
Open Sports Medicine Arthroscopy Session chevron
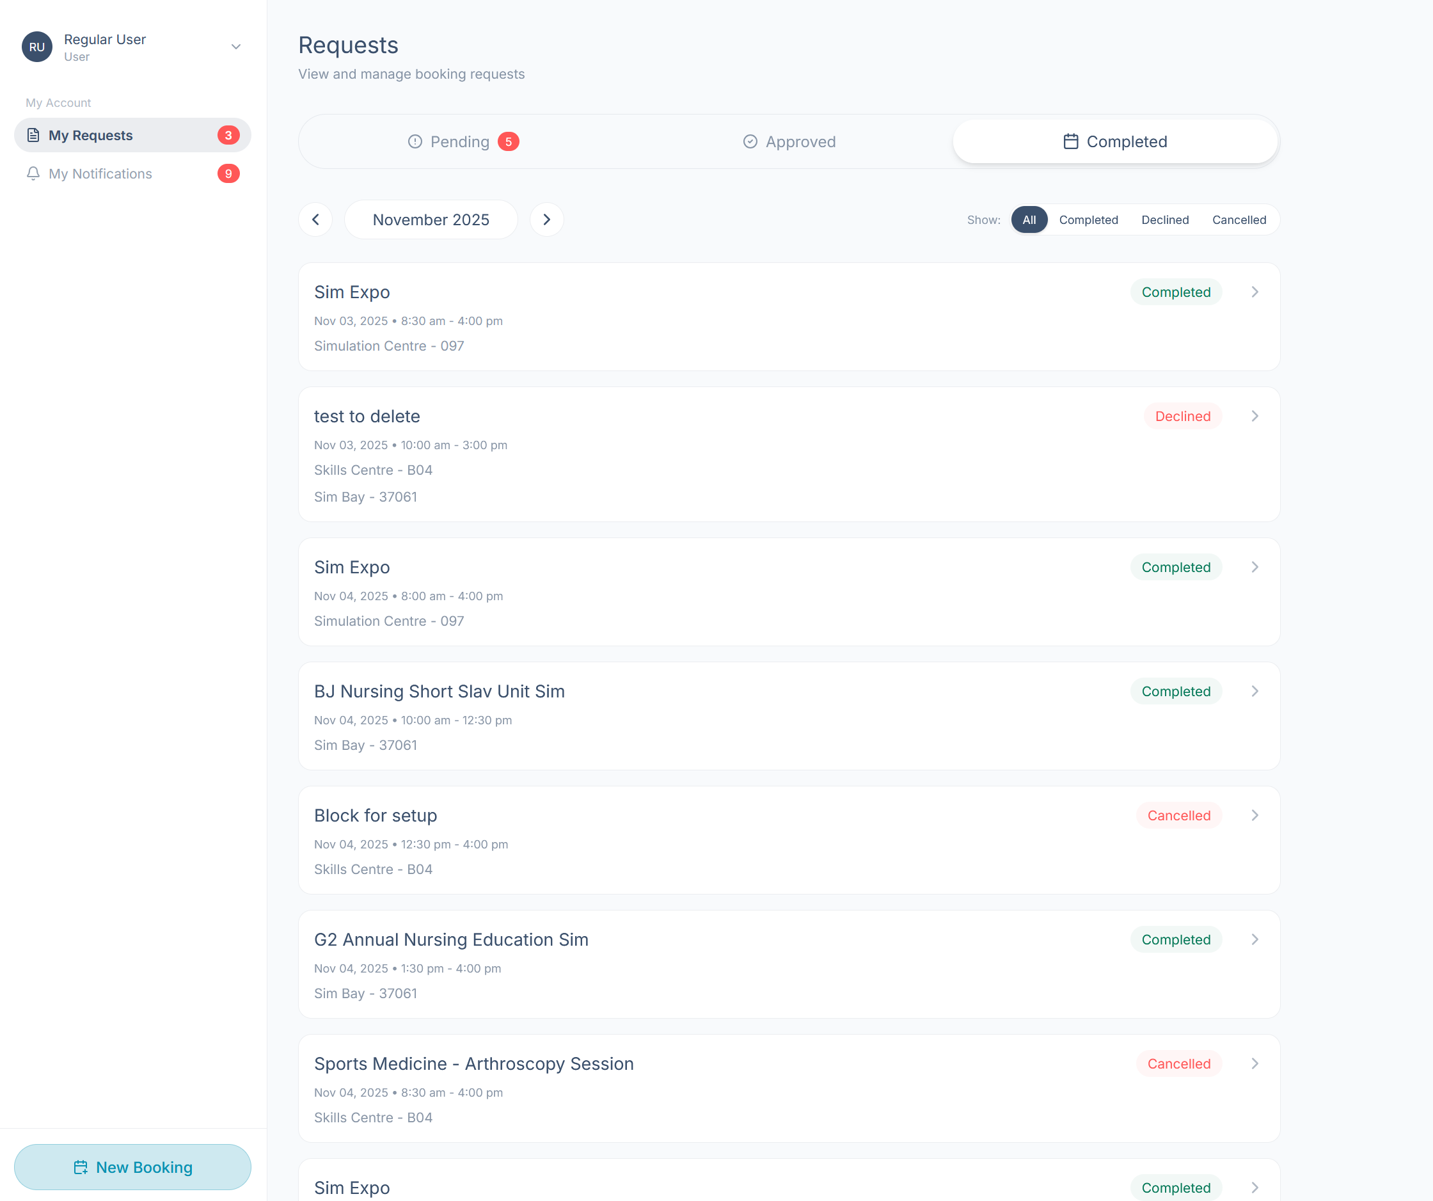(1255, 1064)
